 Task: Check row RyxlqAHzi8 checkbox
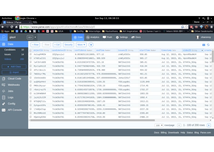tap(30, 66)
